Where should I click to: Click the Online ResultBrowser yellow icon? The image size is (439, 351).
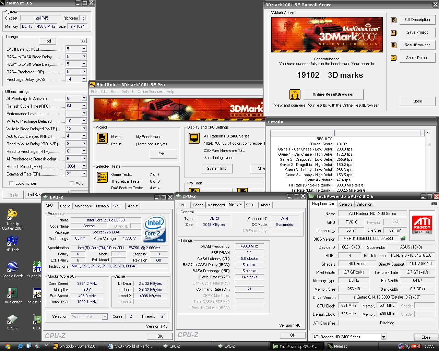(295, 94)
